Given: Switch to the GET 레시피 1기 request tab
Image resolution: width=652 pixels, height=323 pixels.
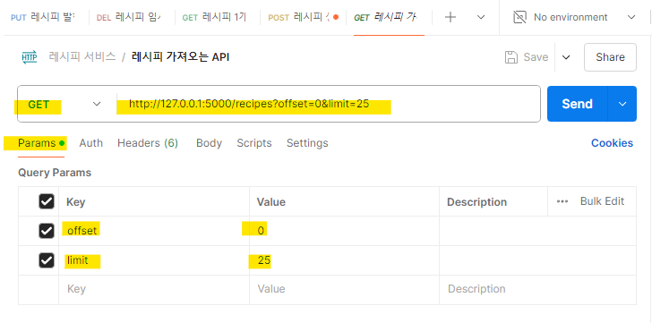Looking at the screenshot, I should (215, 17).
